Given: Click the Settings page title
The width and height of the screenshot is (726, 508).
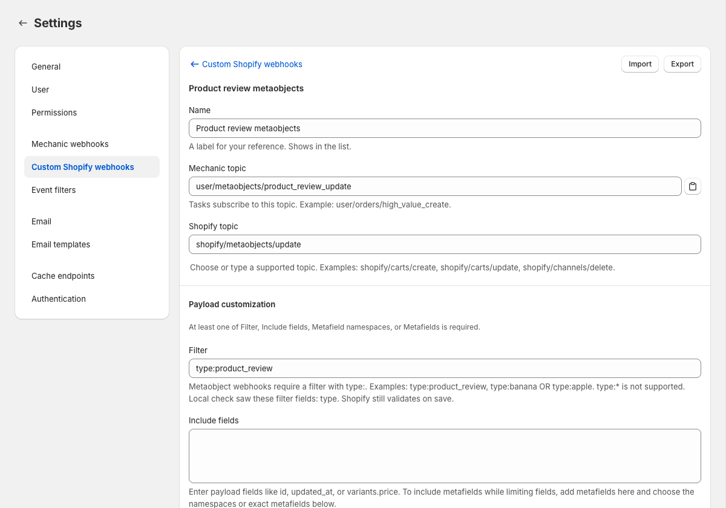Looking at the screenshot, I should point(58,23).
